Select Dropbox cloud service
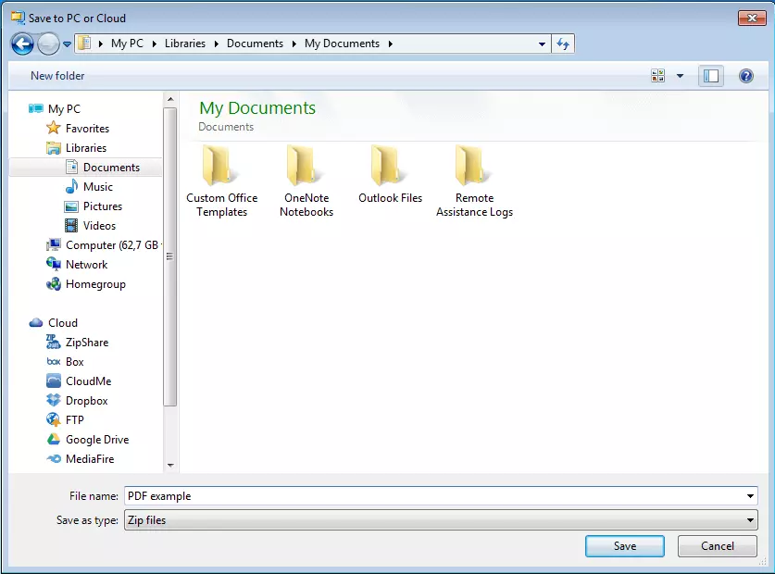Viewport: 775px width, 574px height. click(86, 401)
